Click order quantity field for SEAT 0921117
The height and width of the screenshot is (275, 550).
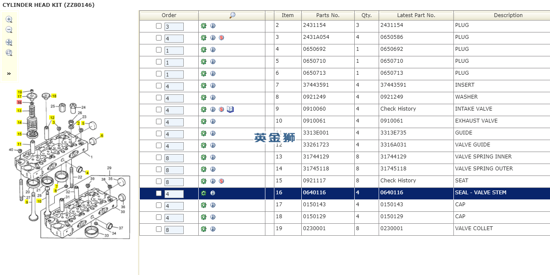click(x=174, y=182)
